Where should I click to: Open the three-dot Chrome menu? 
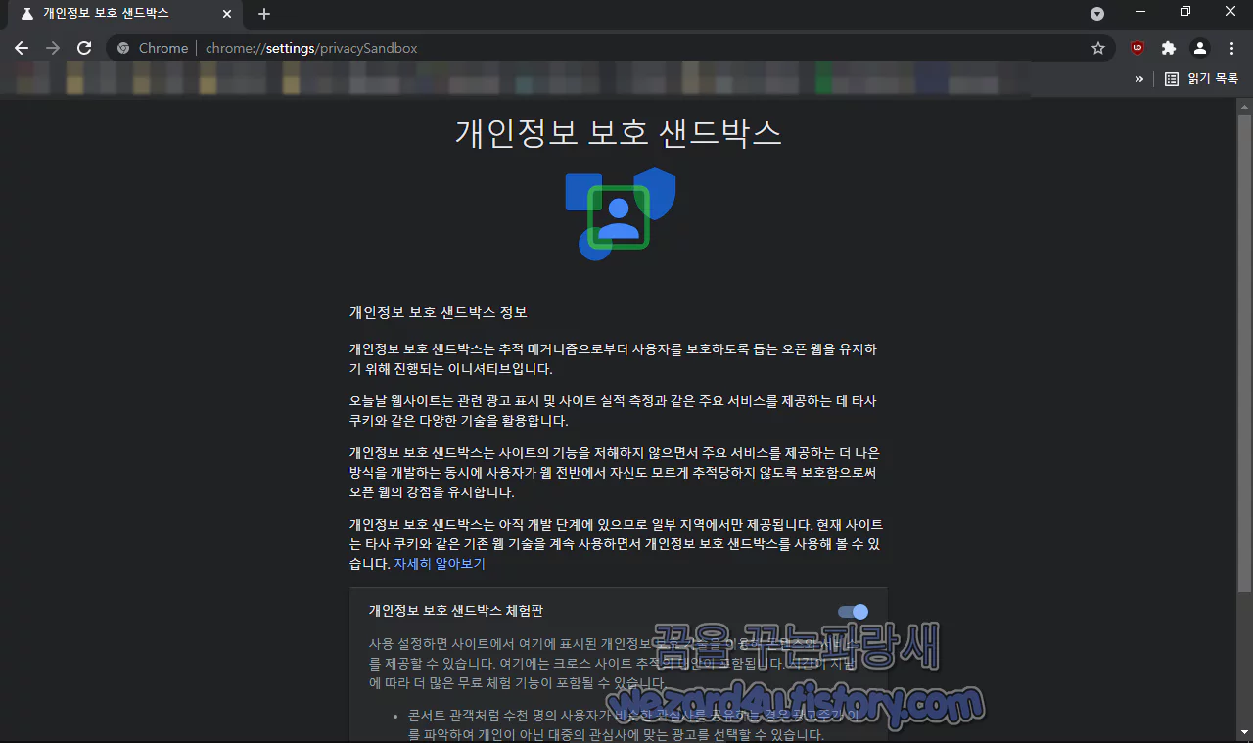coord(1231,47)
